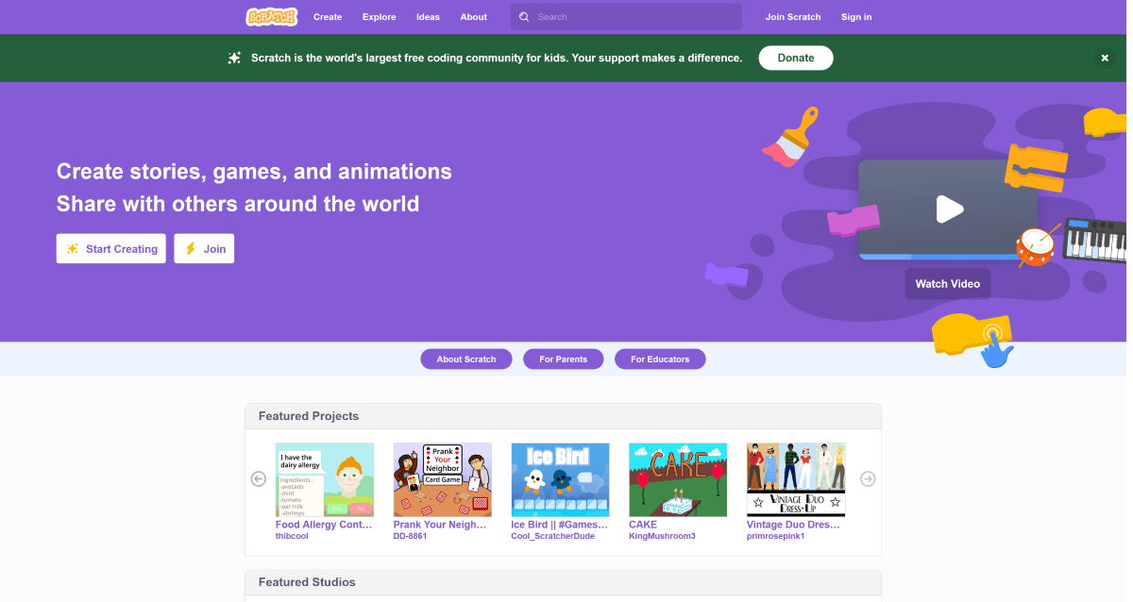
Task: Open the For Educators pill link
Action: [660, 360]
